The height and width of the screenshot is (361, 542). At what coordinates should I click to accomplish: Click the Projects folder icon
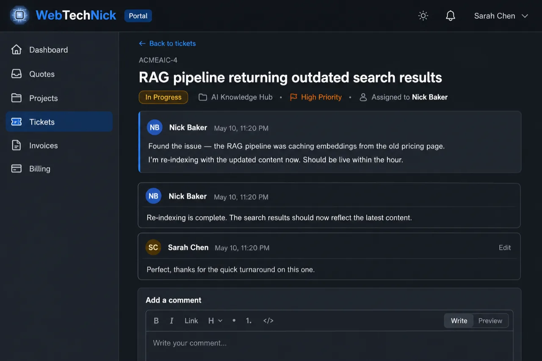(x=17, y=98)
